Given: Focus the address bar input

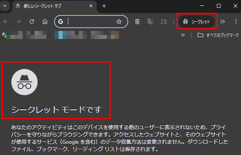Looking at the screenshot, I should [91, 22].
